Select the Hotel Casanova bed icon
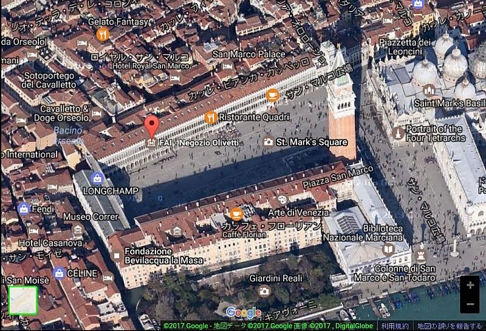Screen dimensions: 486x331 33,231
